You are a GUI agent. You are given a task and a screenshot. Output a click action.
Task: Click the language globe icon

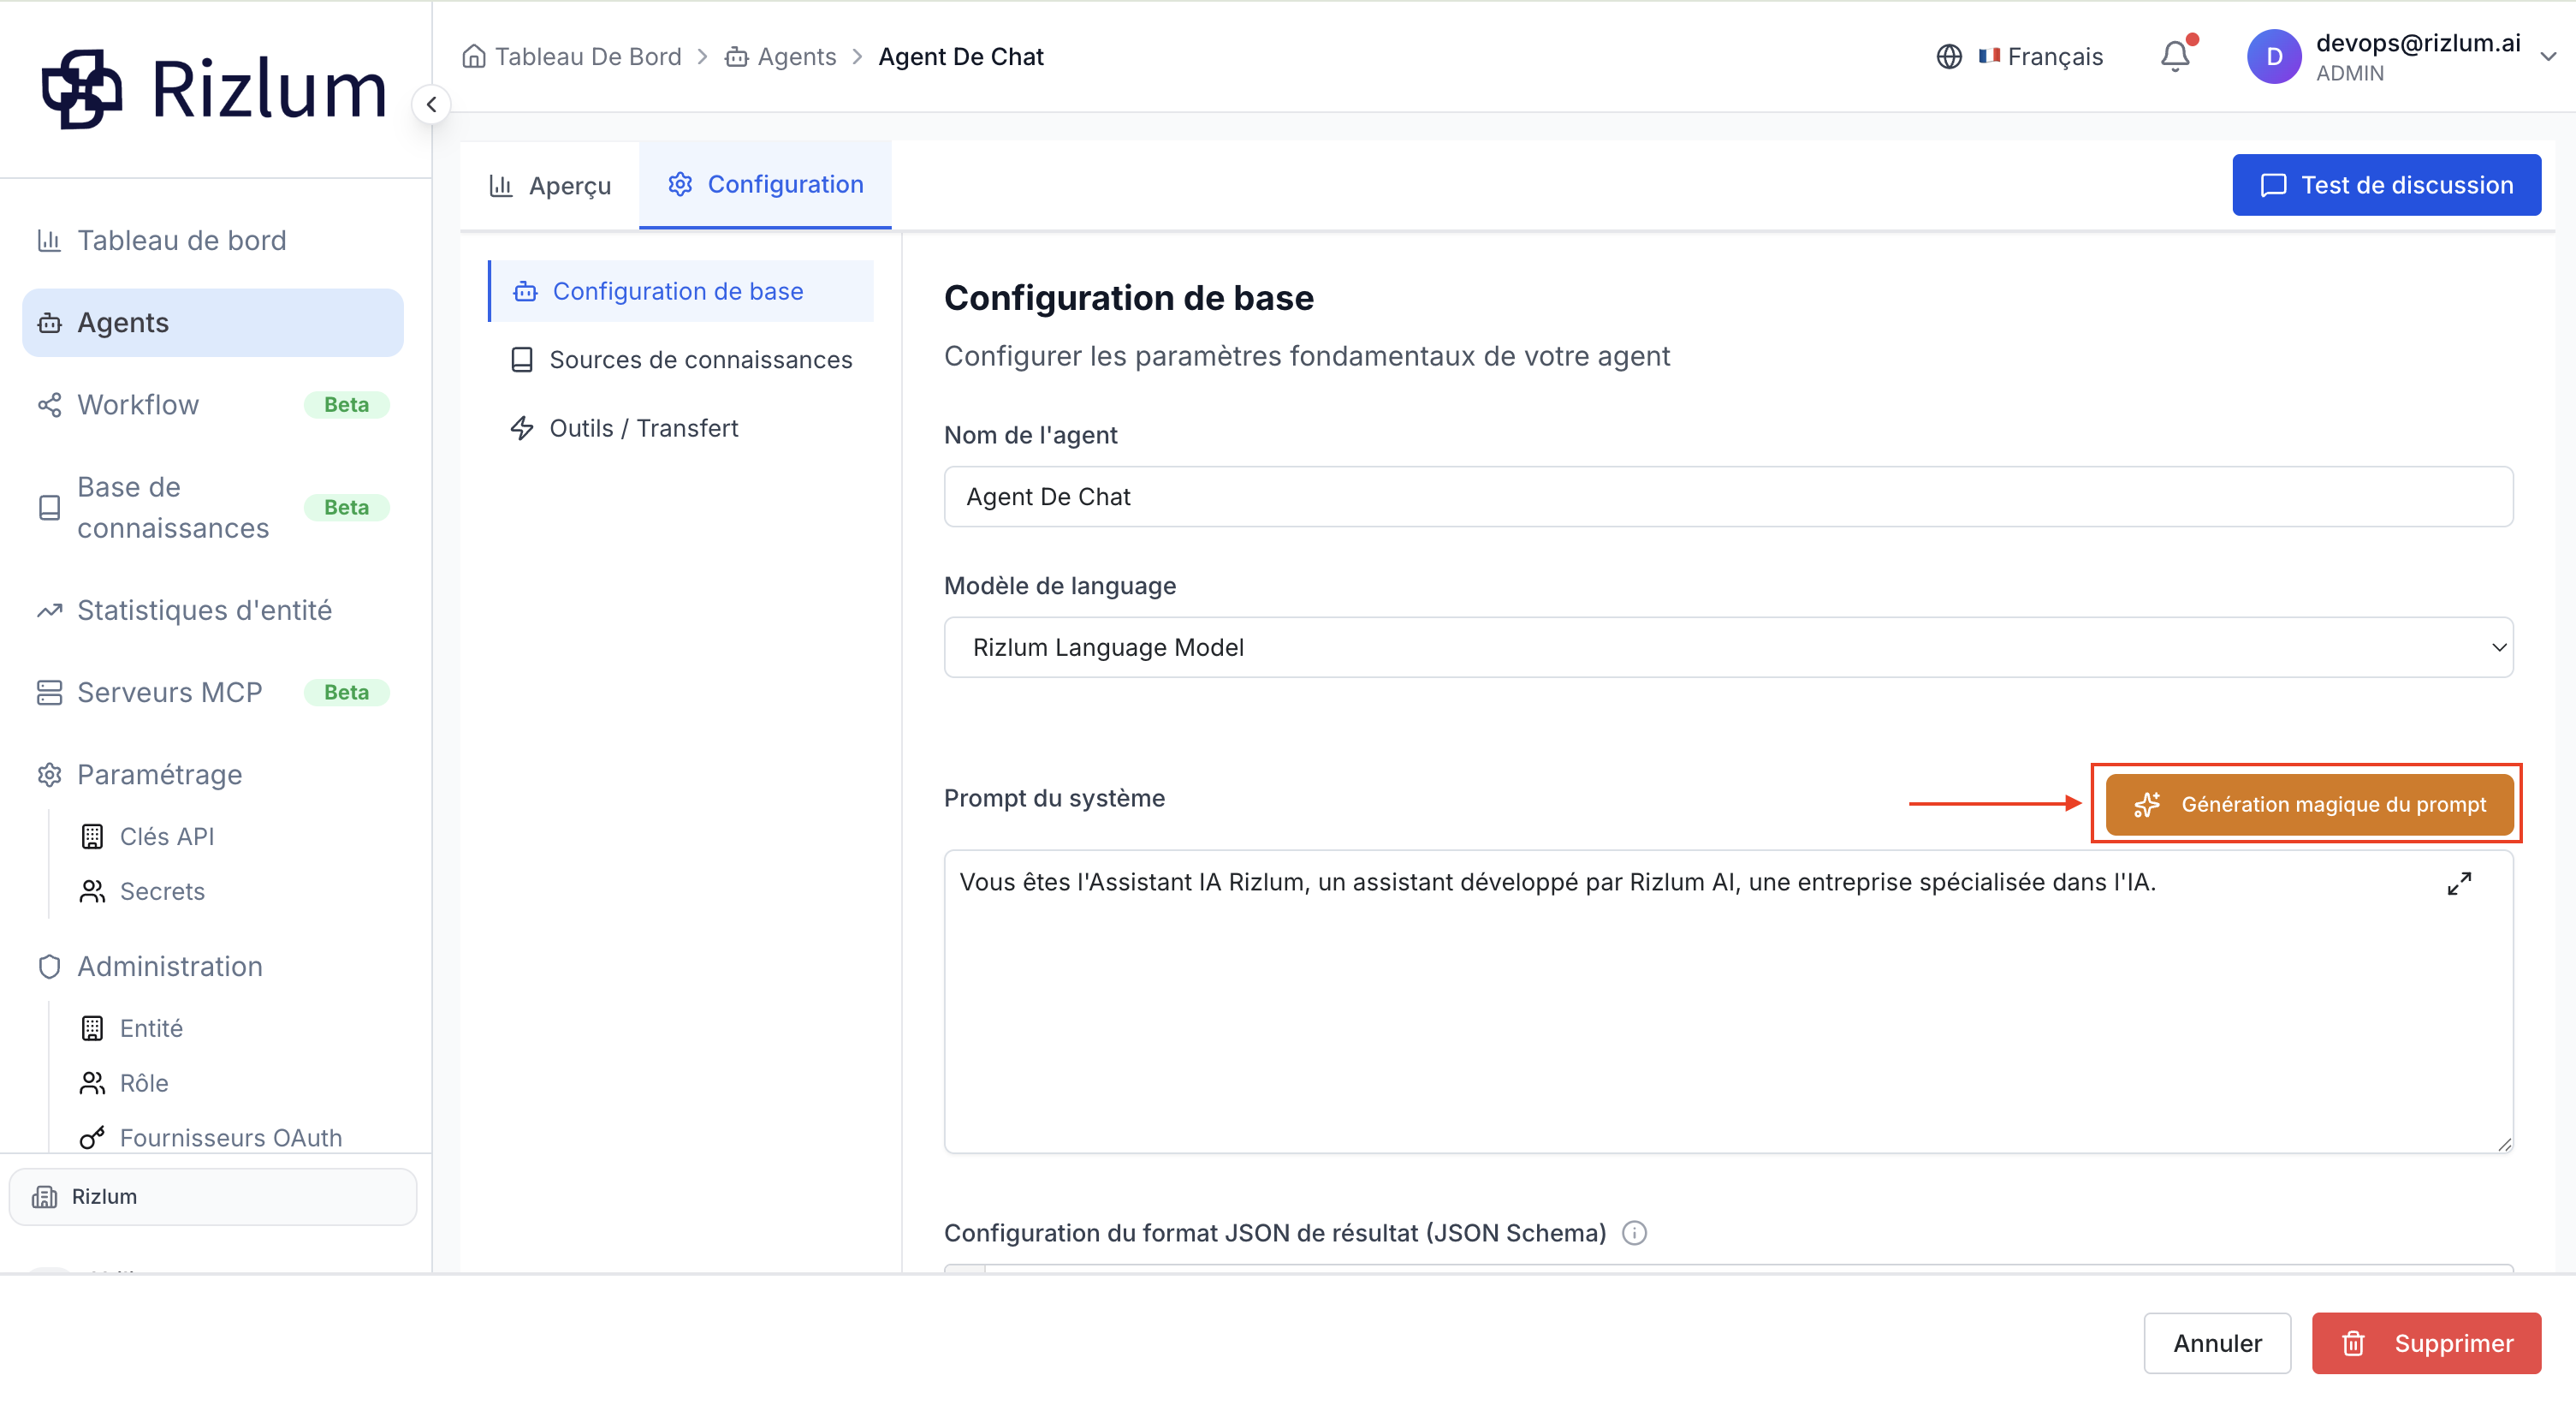tap(1948, 57)
